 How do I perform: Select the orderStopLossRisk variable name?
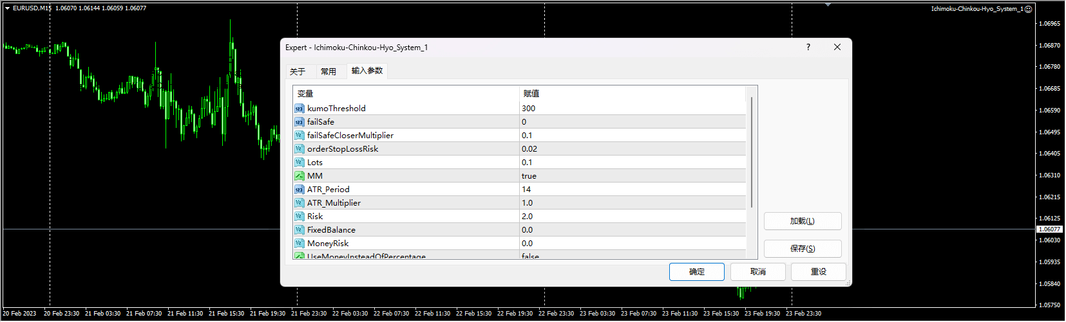(x=343, y=149)
